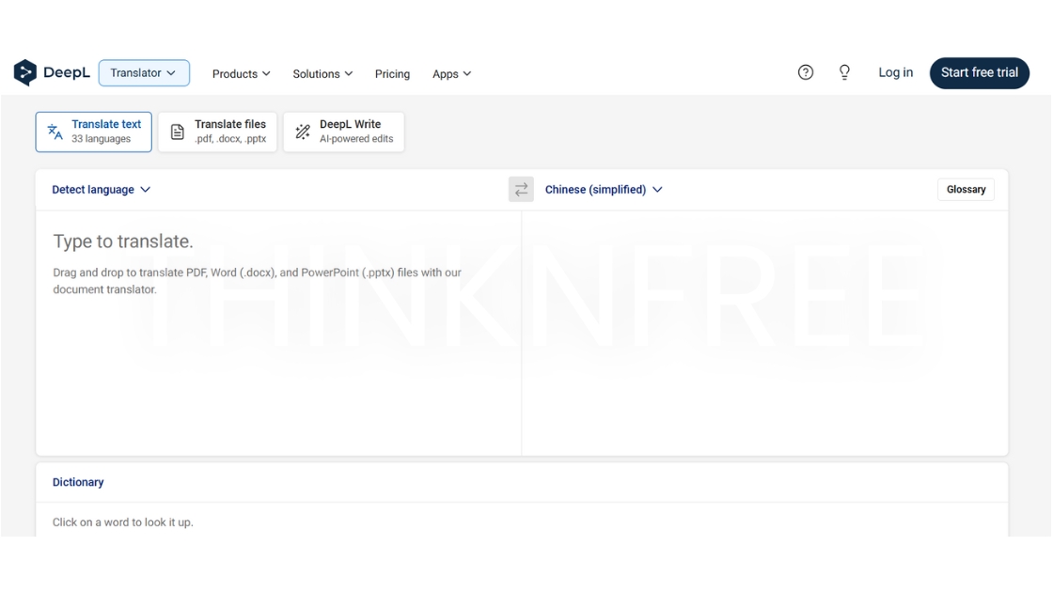Click the 'Click on a word to look it up.' text
1053x592 pixels.
pos(123,522)
